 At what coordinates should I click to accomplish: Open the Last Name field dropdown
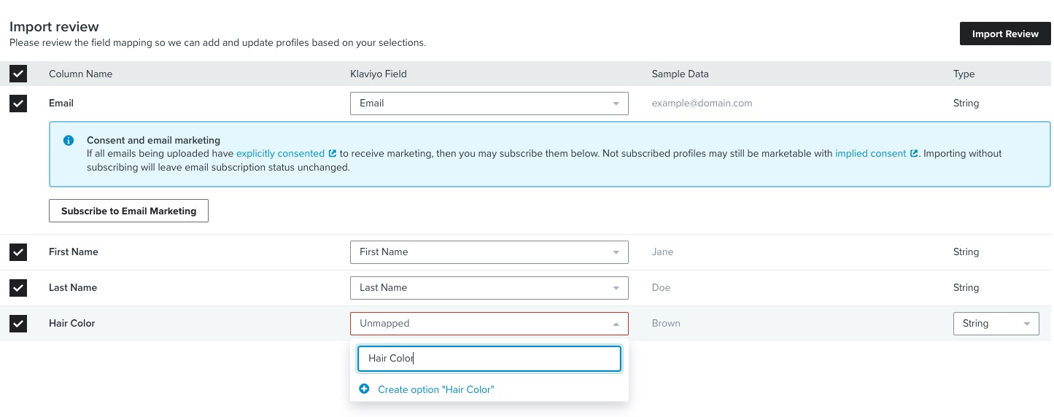pyautogui.click(x=489, y=288)
